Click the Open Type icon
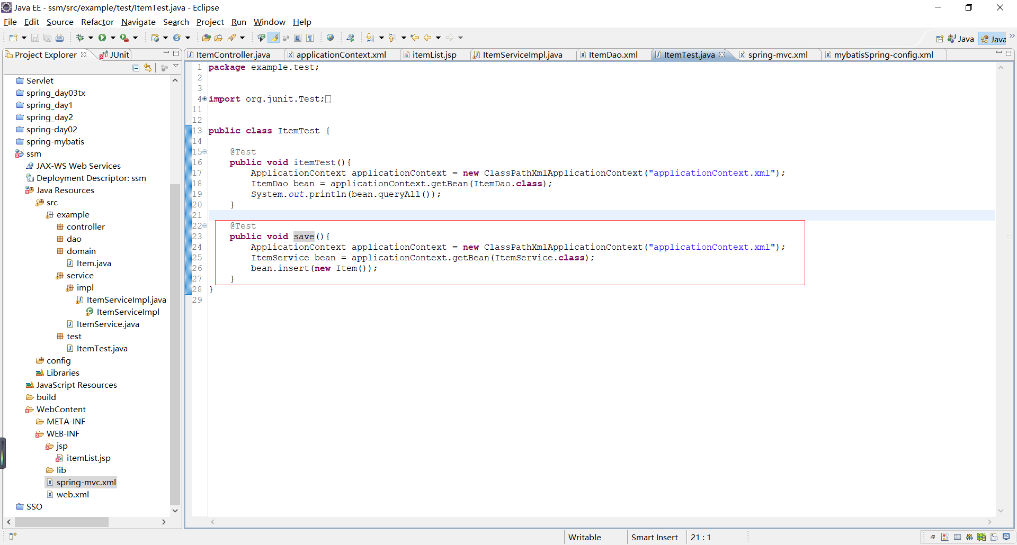The image size is (1017, 545). (x=207, y=38)
